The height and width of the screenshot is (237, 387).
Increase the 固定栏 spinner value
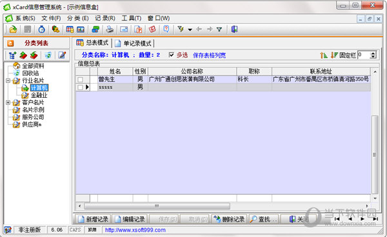(x=373, y=53)
